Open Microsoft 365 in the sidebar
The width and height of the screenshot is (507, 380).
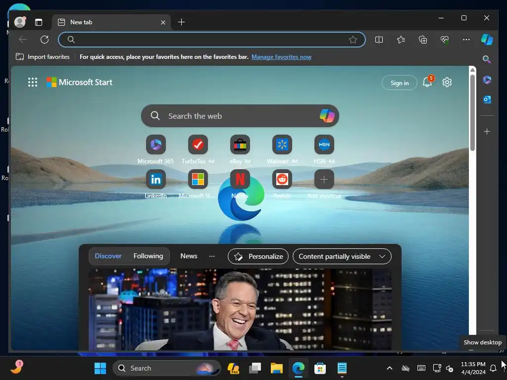[x=487, y=80]
